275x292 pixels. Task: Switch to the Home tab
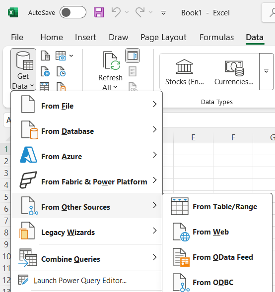52,37
